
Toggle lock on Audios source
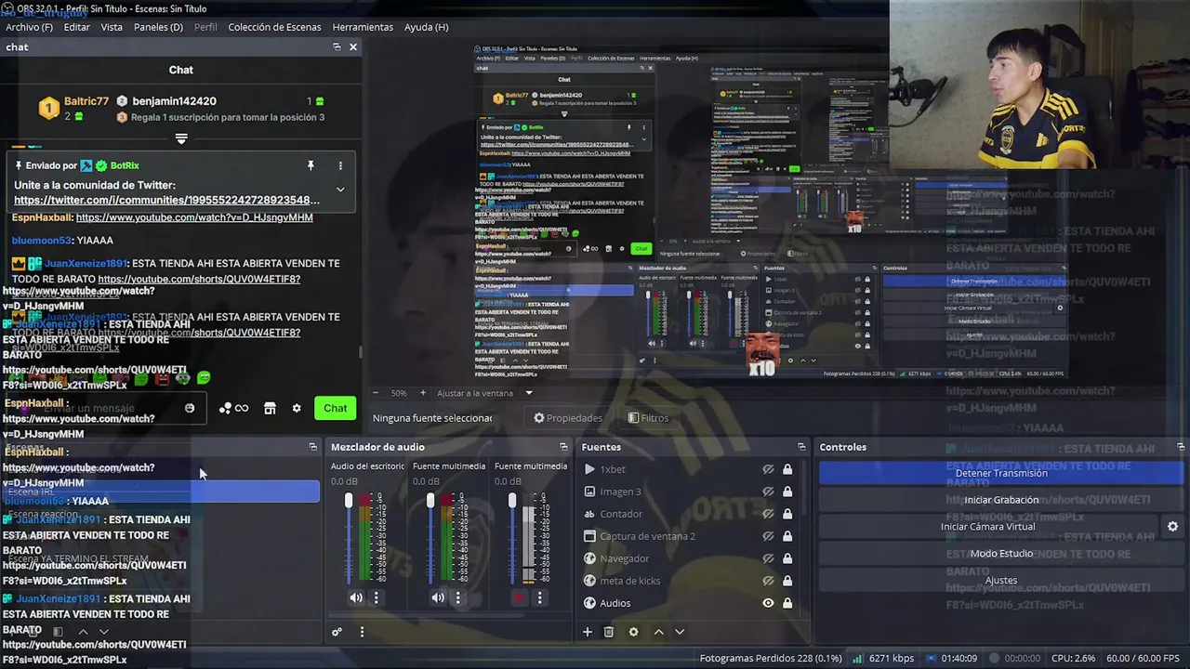tap(787, 603)
